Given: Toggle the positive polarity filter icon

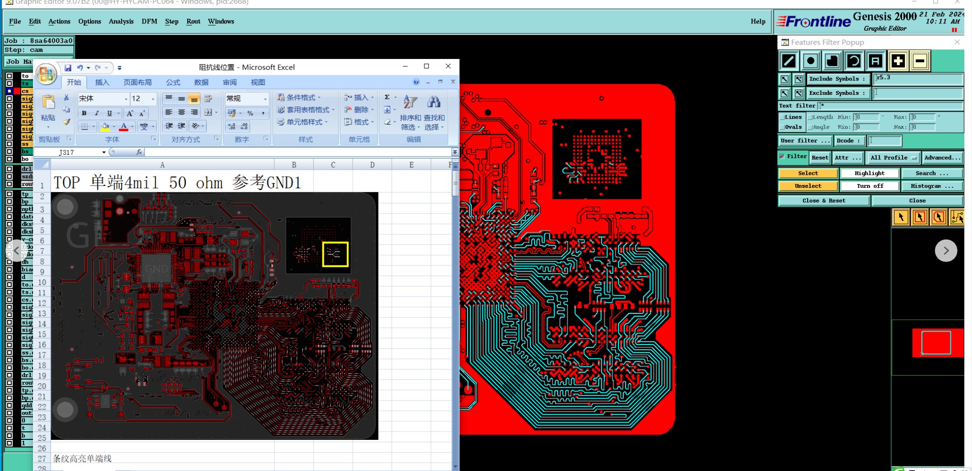Looking at the screenshot, I should pyautogui.click(x=898, y=61).
